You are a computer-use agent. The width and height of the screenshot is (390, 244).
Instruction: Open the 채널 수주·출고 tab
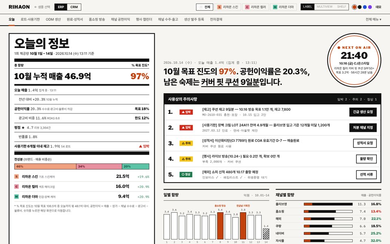(168, 20)
